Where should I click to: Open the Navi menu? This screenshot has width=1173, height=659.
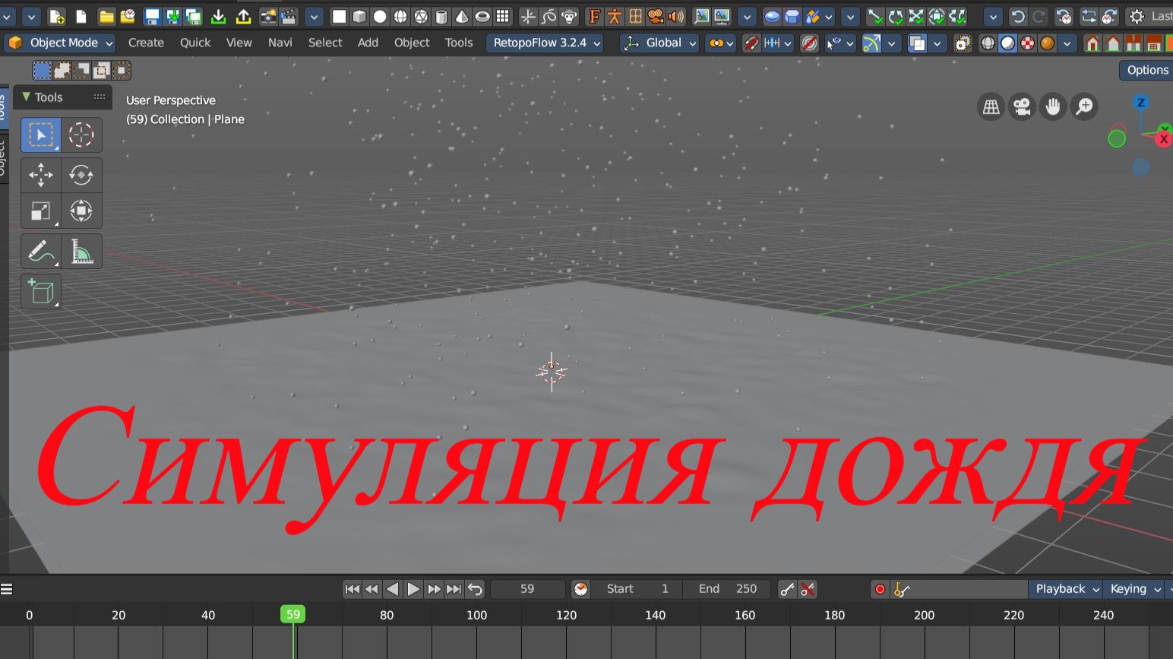coord(280,43)
